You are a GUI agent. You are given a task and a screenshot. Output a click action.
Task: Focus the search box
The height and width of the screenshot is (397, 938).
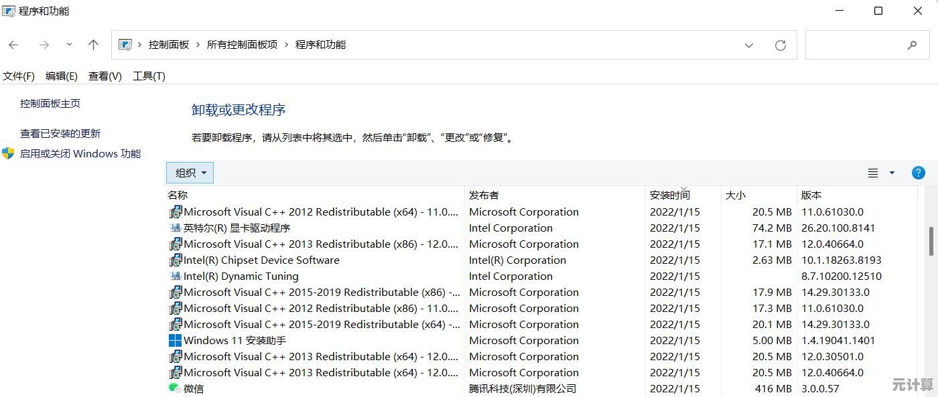(867, 45)
